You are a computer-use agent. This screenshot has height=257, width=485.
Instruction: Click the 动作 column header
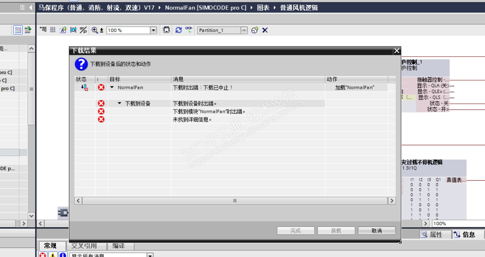pyautogui.click(x=356, y=79)
